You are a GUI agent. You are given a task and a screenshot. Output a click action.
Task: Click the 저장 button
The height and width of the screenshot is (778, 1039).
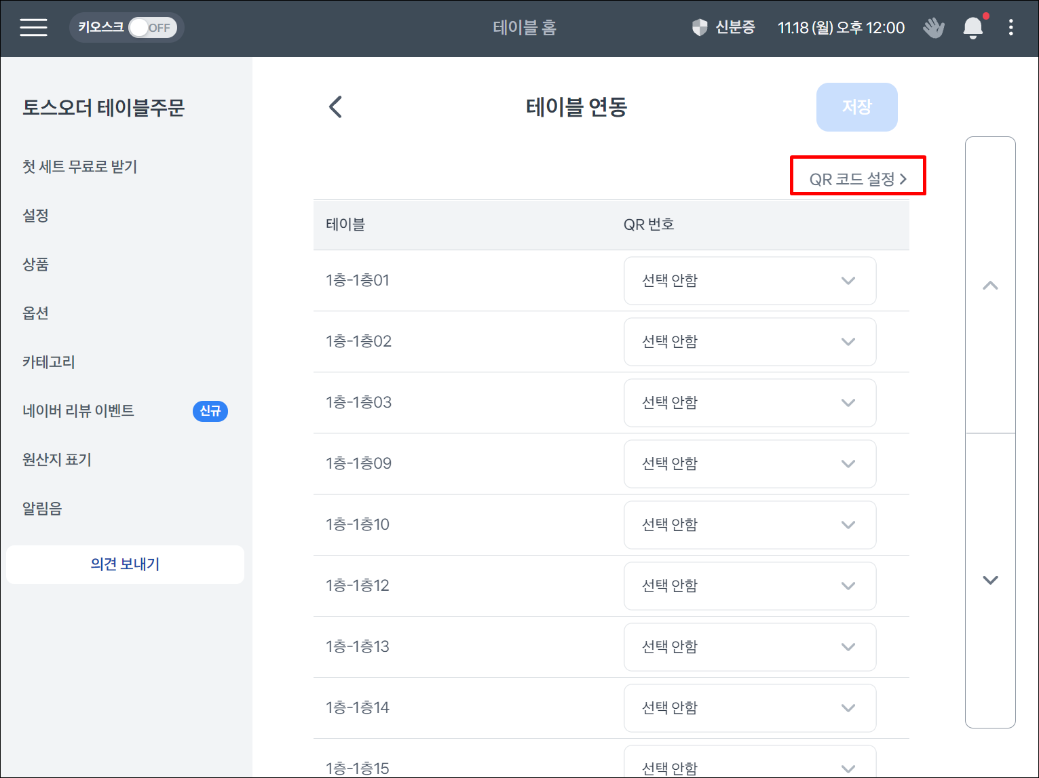pyautogui.click(x=856, y=107)
